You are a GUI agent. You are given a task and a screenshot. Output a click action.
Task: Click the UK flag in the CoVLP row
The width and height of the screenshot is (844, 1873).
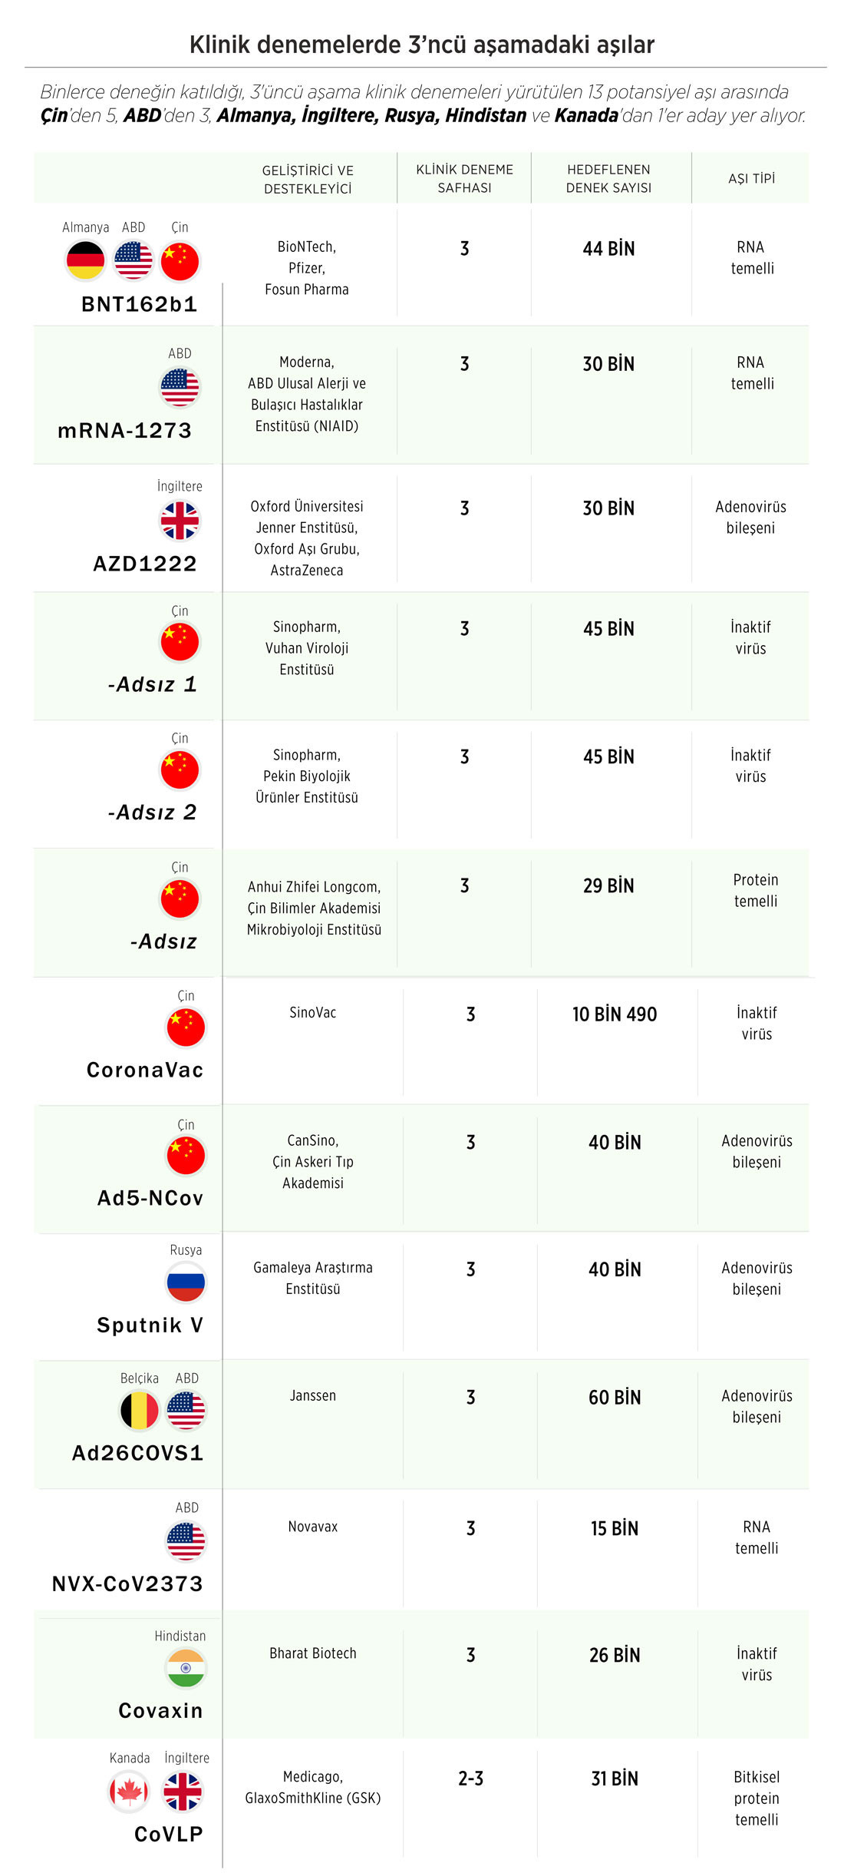[183, 1792]
